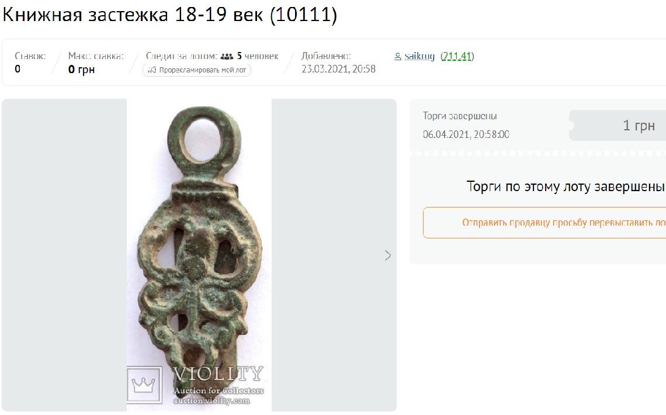Open seller profile saikrug
666x415 pixels.
click(x=419, y=56)
